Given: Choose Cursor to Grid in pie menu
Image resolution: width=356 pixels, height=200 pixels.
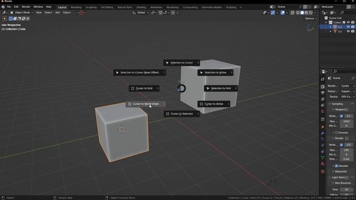Looking at the screenshot, I should (144, 88).
